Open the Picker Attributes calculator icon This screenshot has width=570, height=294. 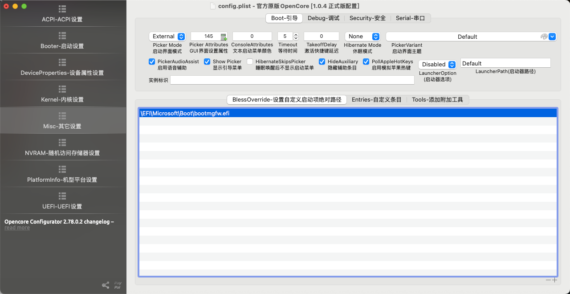coord(224,37)
